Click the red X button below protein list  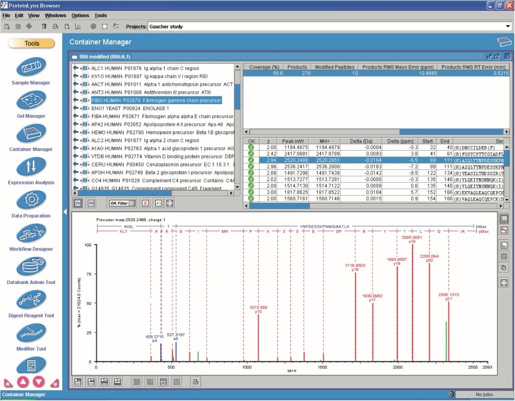point(146,203)
